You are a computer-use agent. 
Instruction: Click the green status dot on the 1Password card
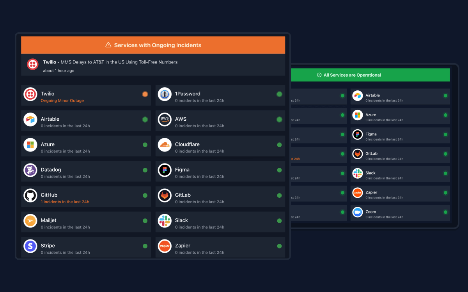[x=279, y=94]
